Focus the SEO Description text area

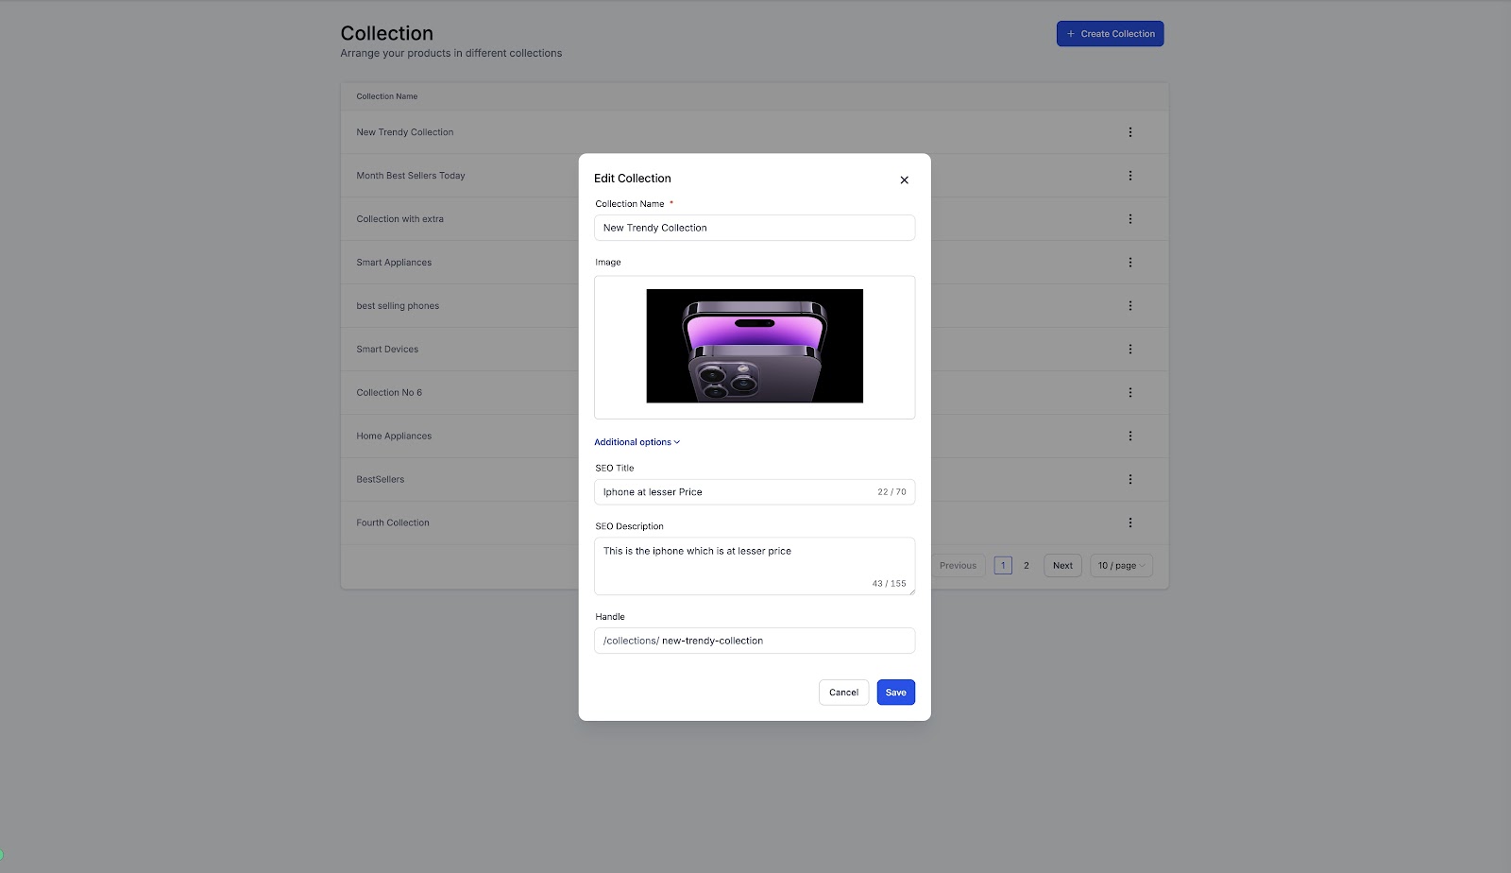(755, 566)
